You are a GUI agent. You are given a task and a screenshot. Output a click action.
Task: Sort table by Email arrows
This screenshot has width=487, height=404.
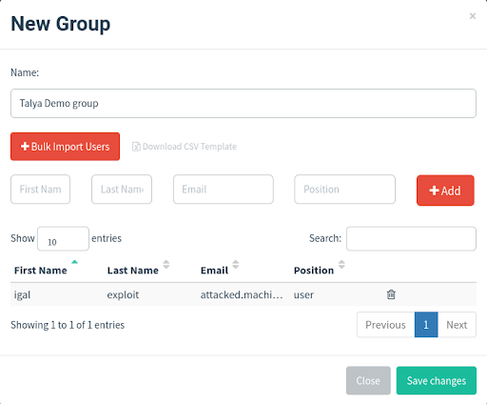236,264
